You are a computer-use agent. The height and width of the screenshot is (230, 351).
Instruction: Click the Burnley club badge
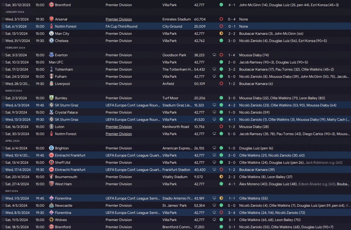click(51, 98)
